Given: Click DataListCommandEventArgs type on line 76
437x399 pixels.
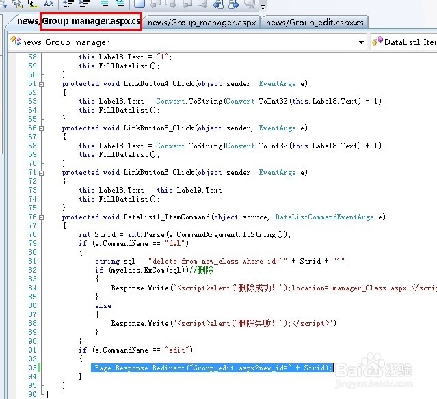Looking at the screenshot, I should click(324, 217).
